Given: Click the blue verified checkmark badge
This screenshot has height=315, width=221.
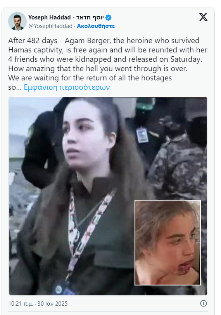Looking at the screenshot, I should click(x=108, y=18).
